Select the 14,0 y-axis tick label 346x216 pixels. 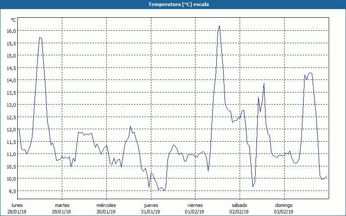(11, 80)
